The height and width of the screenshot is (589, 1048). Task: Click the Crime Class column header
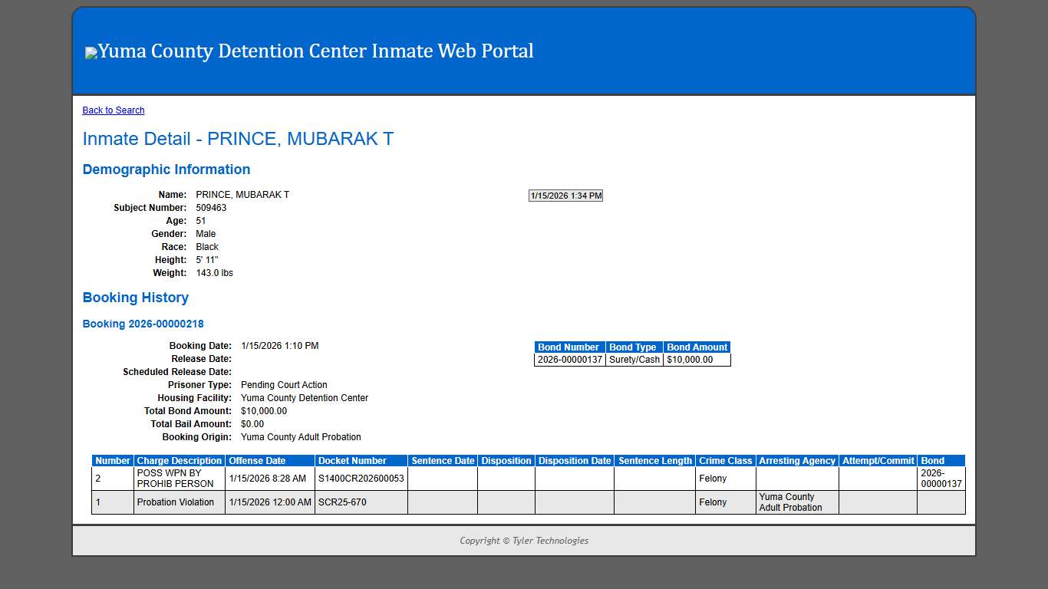tap(725, 460)
